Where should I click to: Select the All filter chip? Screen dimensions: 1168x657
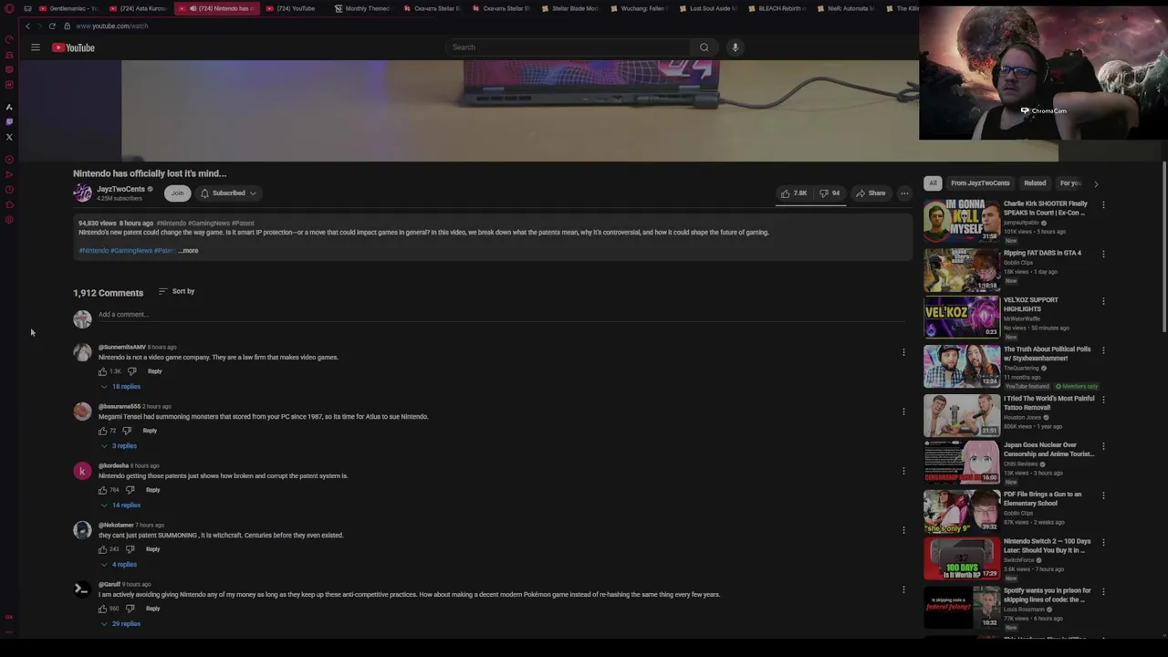pyautogui.click(x=933, y=183)
